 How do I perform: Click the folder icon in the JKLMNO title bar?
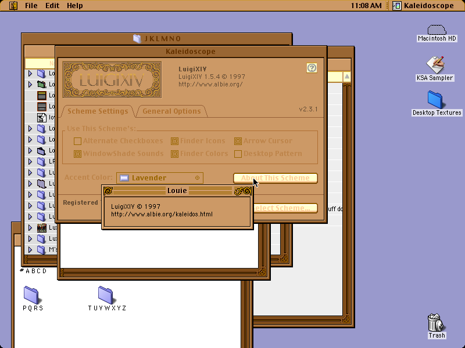point(137,39)
